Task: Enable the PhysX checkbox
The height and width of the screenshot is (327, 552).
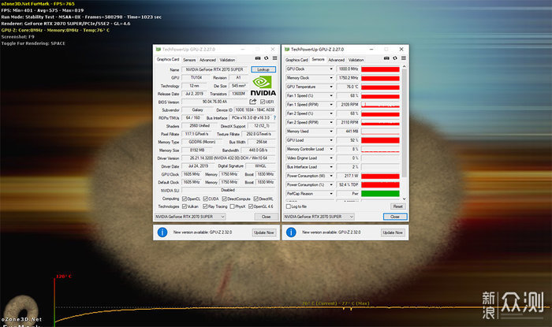Action: pyautogui.click(x=232, y=206)
